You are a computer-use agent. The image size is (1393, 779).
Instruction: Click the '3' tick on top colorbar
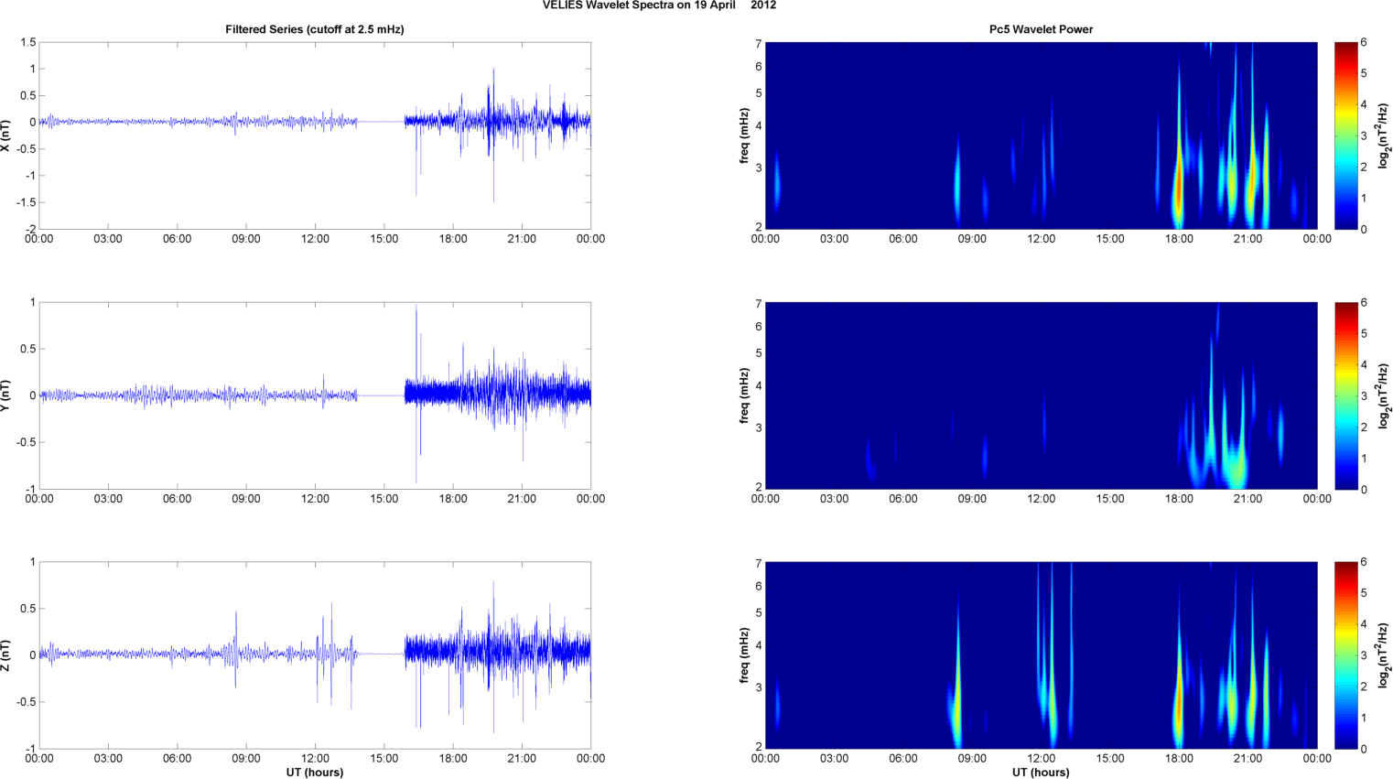[1364, 135]
